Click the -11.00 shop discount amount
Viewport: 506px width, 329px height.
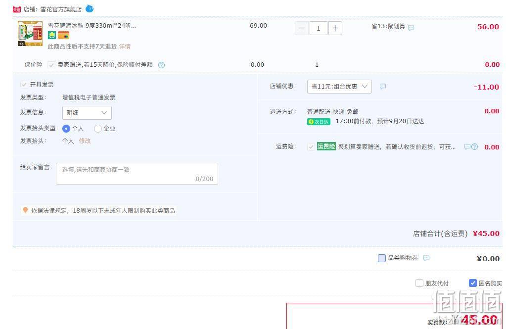click(x=486, y=87)
